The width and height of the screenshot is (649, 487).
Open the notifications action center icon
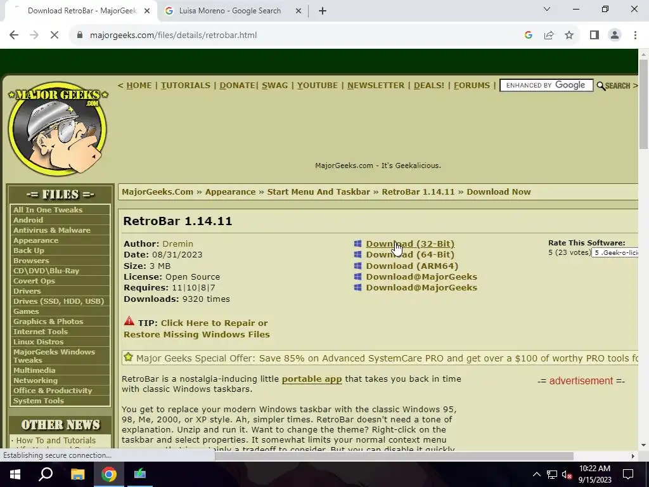point(628,474)
